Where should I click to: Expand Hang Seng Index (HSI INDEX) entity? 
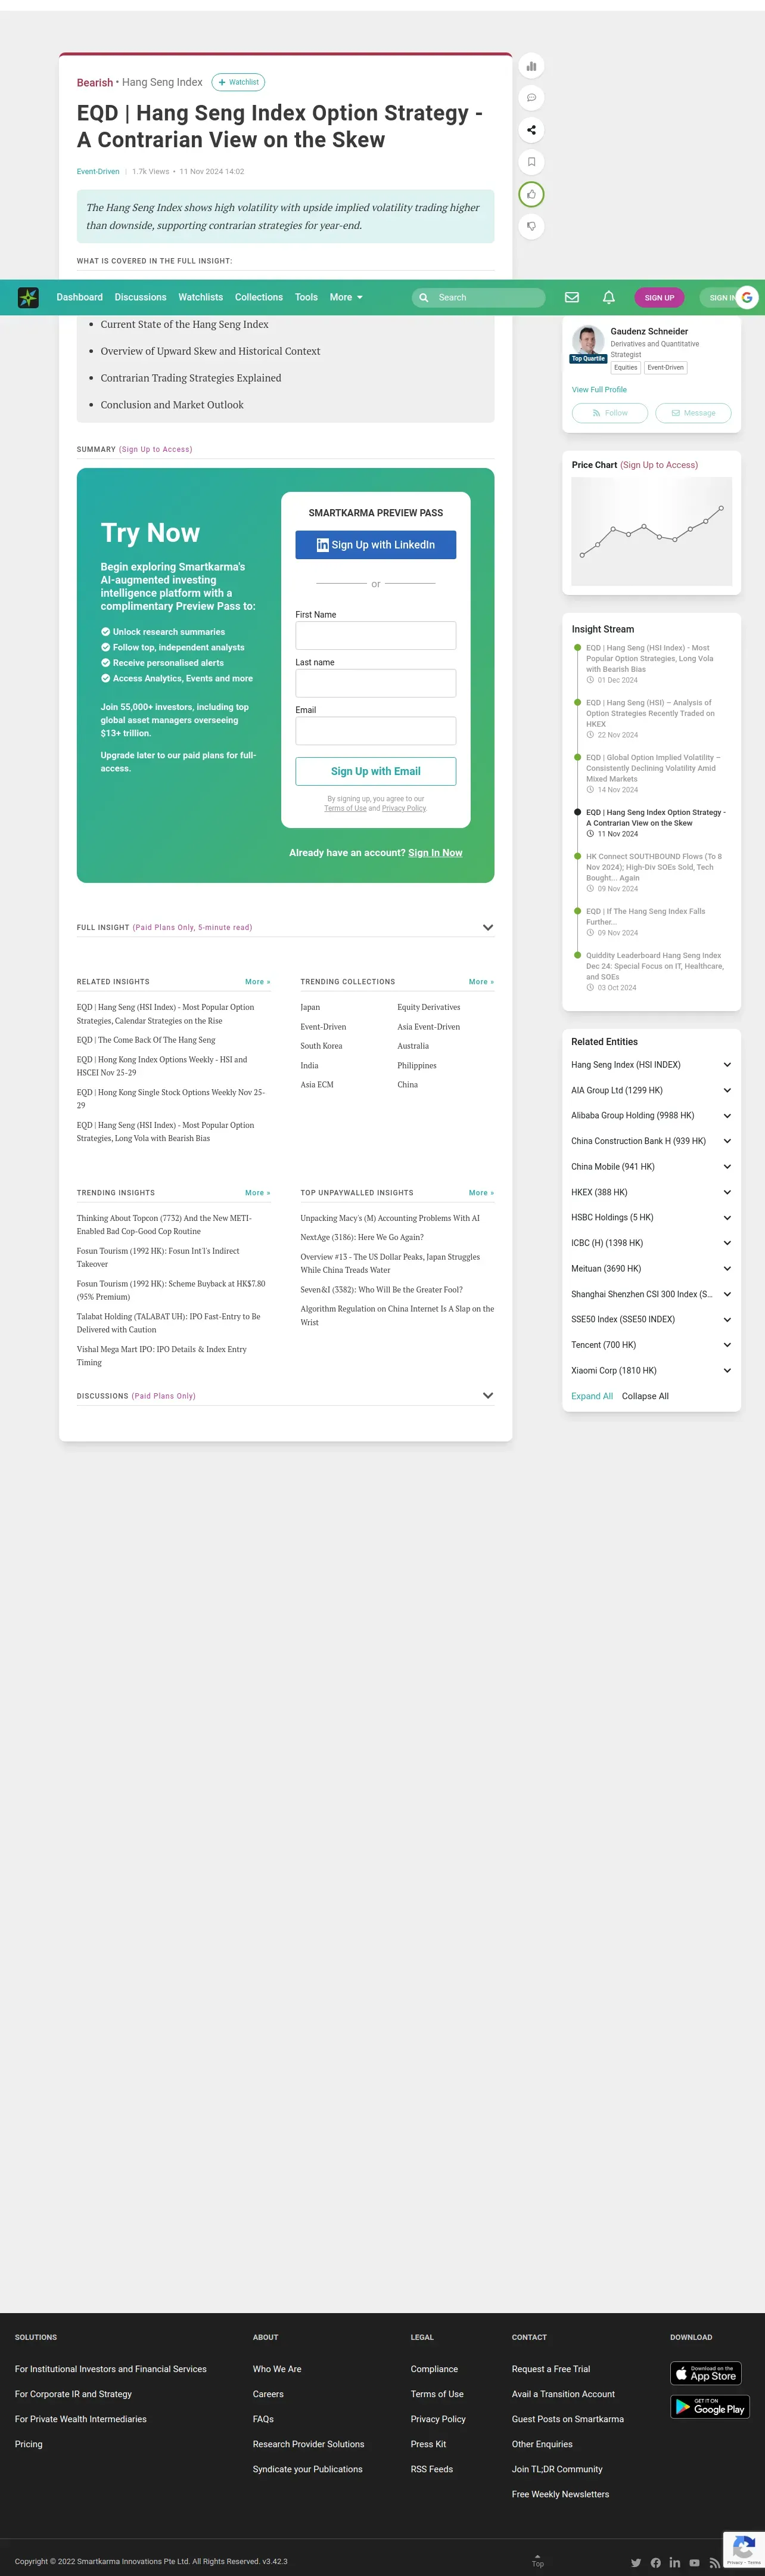point(727,1065)
